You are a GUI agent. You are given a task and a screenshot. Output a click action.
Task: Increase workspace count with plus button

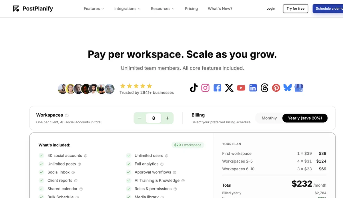coord(167,118)
